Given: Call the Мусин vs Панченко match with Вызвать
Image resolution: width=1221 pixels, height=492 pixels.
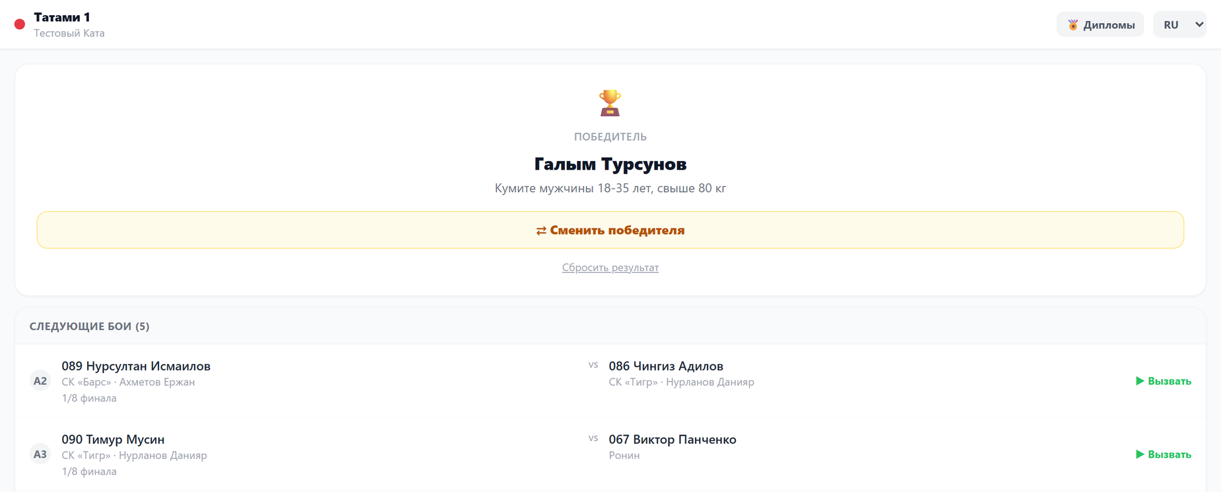Looking at the screenshot, I should tap(1164, 454).
